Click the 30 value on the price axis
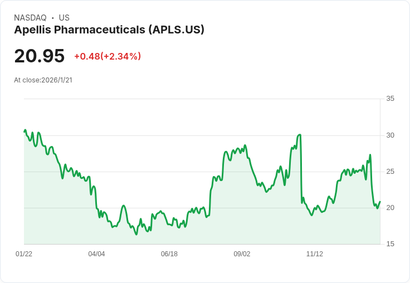Image resolution: width=410 pixels, height=283 pixels. (390, 135)
